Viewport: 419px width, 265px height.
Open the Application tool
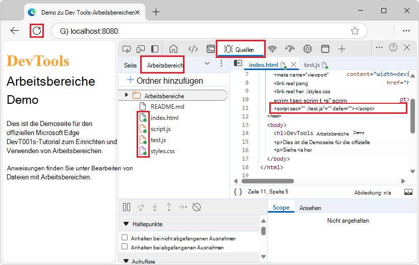tap(325, 49)
